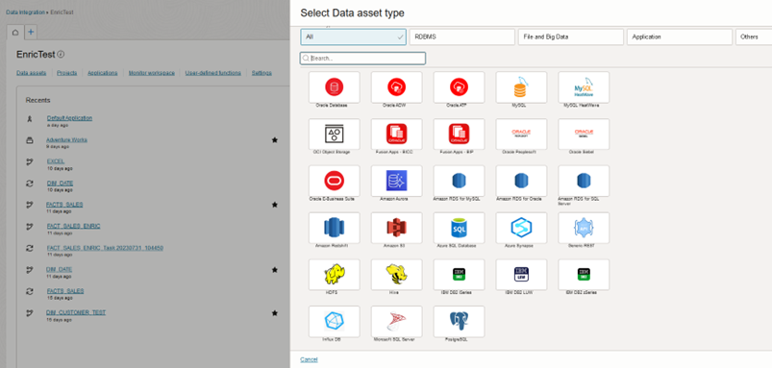The height and width of the screenshot is (368, 772).
Task: Open the workspace Settings link
Action: 261,73
